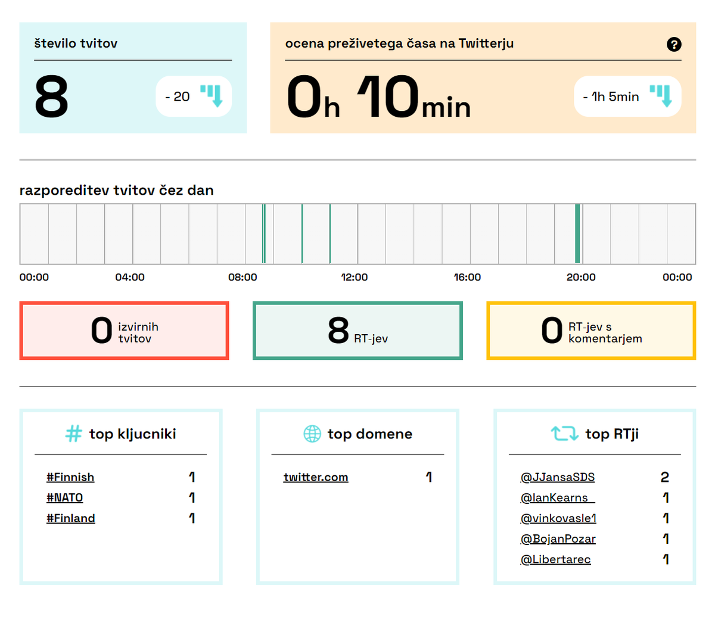
Task: Click the 12:00 timeline label
Action: [x=354, y=277]
